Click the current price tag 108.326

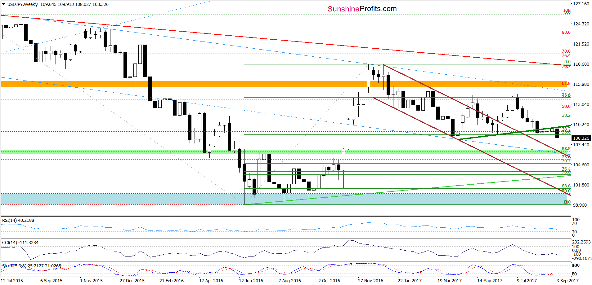581,138
